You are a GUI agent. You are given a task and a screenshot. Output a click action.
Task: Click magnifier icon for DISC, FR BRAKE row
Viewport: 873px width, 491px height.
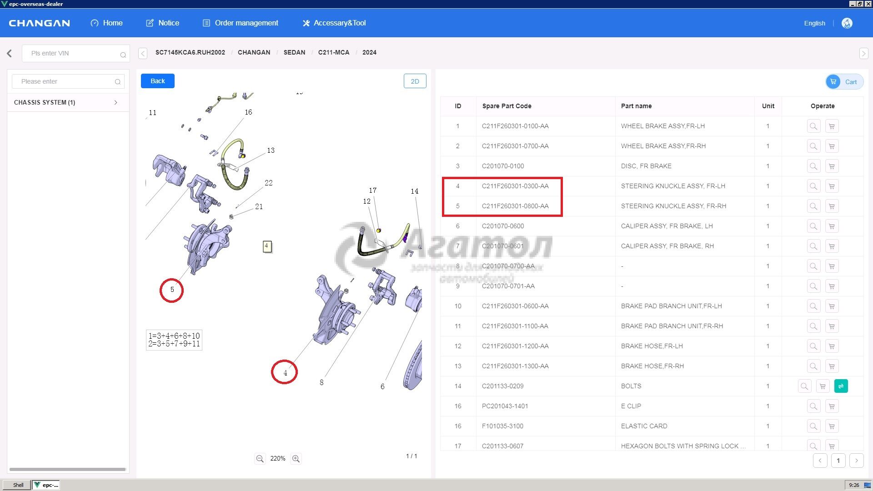click(813, 166)
